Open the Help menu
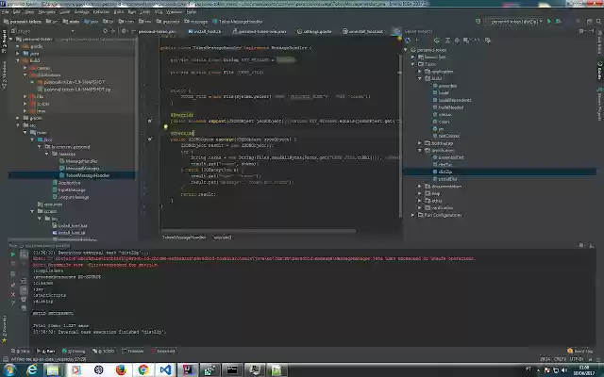604x377 pixels. 192,12
